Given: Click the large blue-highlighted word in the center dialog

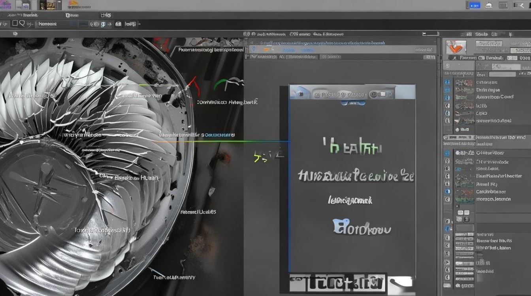Looking at the screenshot, I should point(362,227).
